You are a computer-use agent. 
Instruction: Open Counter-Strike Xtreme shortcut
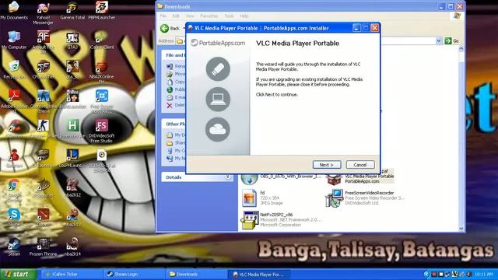44,101
